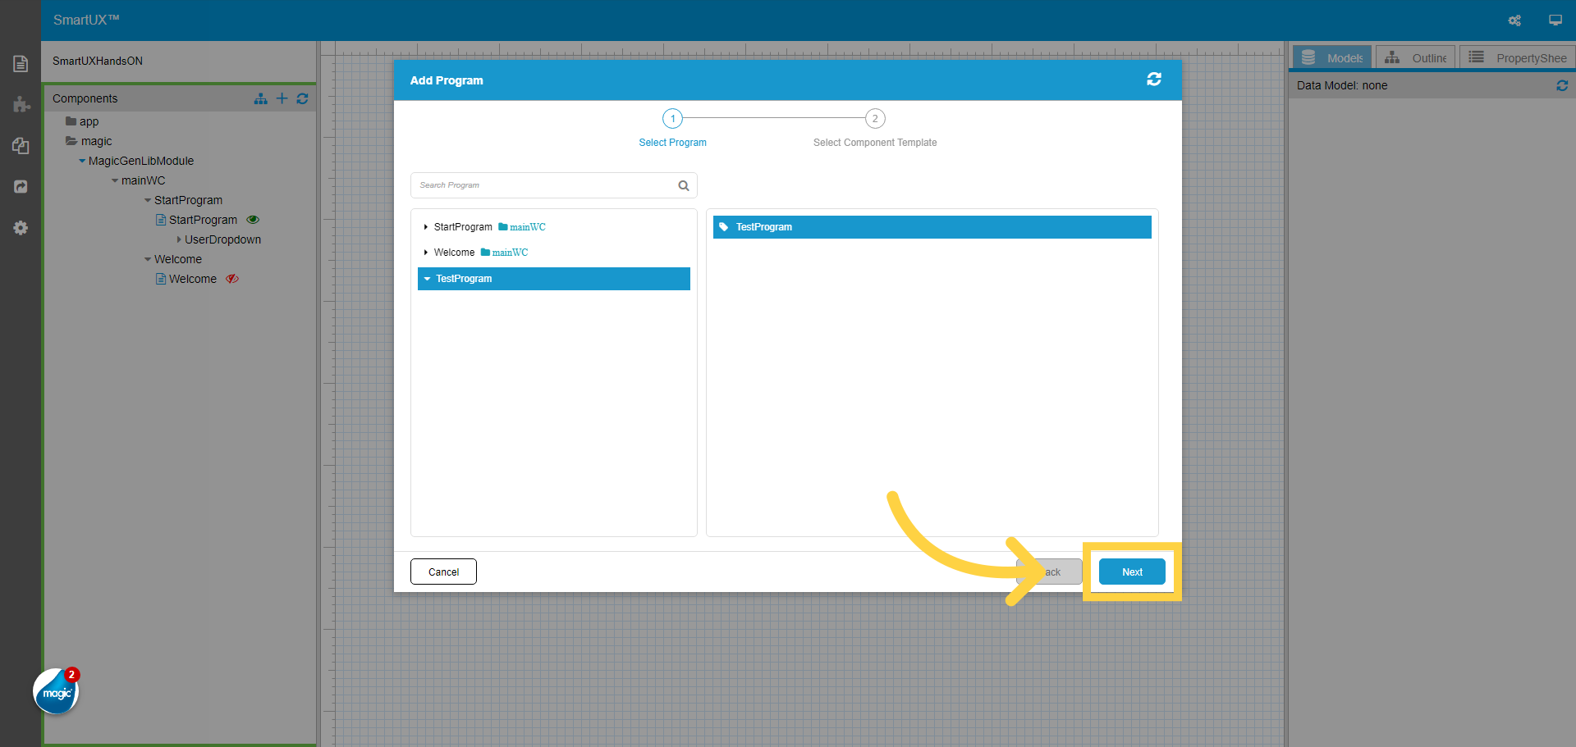
Task: Toggle visibility eye for StartProgram component
Action: (253, 220)
